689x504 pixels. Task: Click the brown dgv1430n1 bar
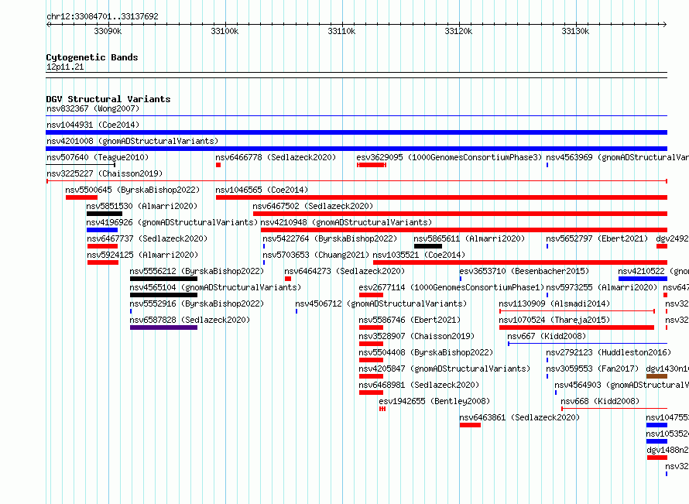coord(657,376)
